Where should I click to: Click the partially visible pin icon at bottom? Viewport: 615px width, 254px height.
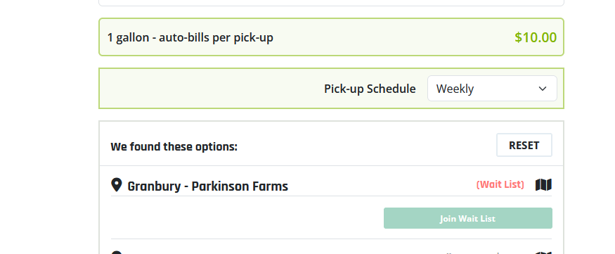117,253
